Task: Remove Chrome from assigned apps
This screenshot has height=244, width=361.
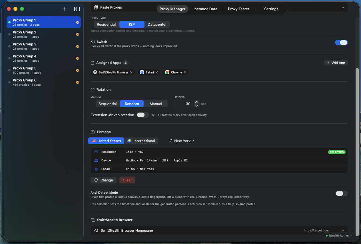Action: [x=185, y=72]
